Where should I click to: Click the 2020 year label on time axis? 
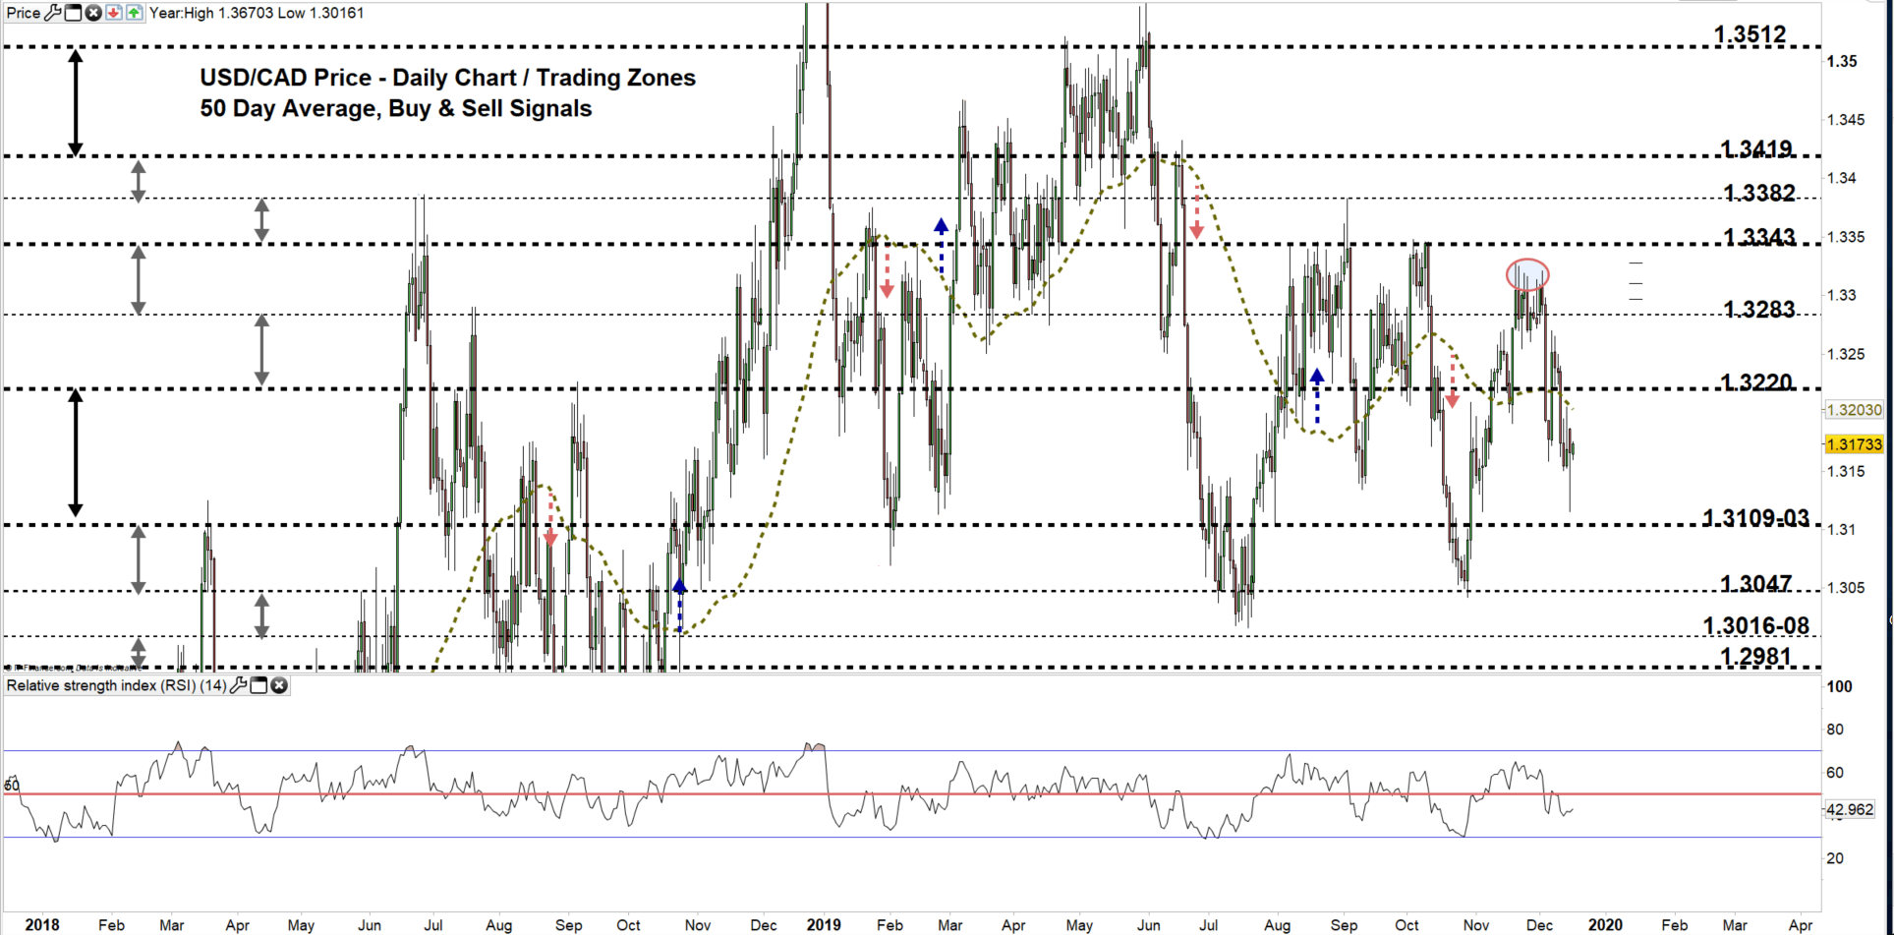1606,924
